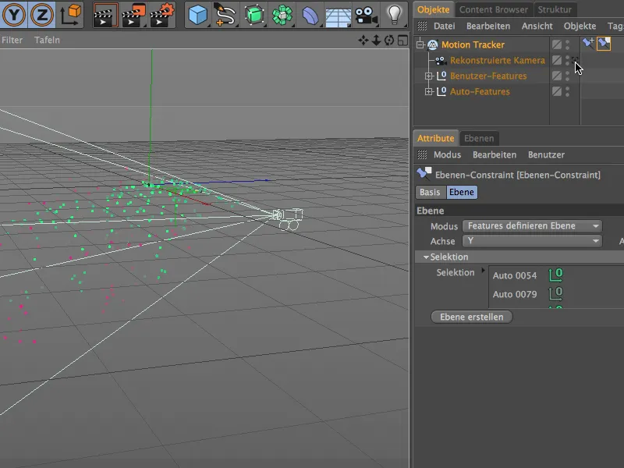Select the Auto 0054 feature entry
The image size is (624, 468).
point(515,275)
